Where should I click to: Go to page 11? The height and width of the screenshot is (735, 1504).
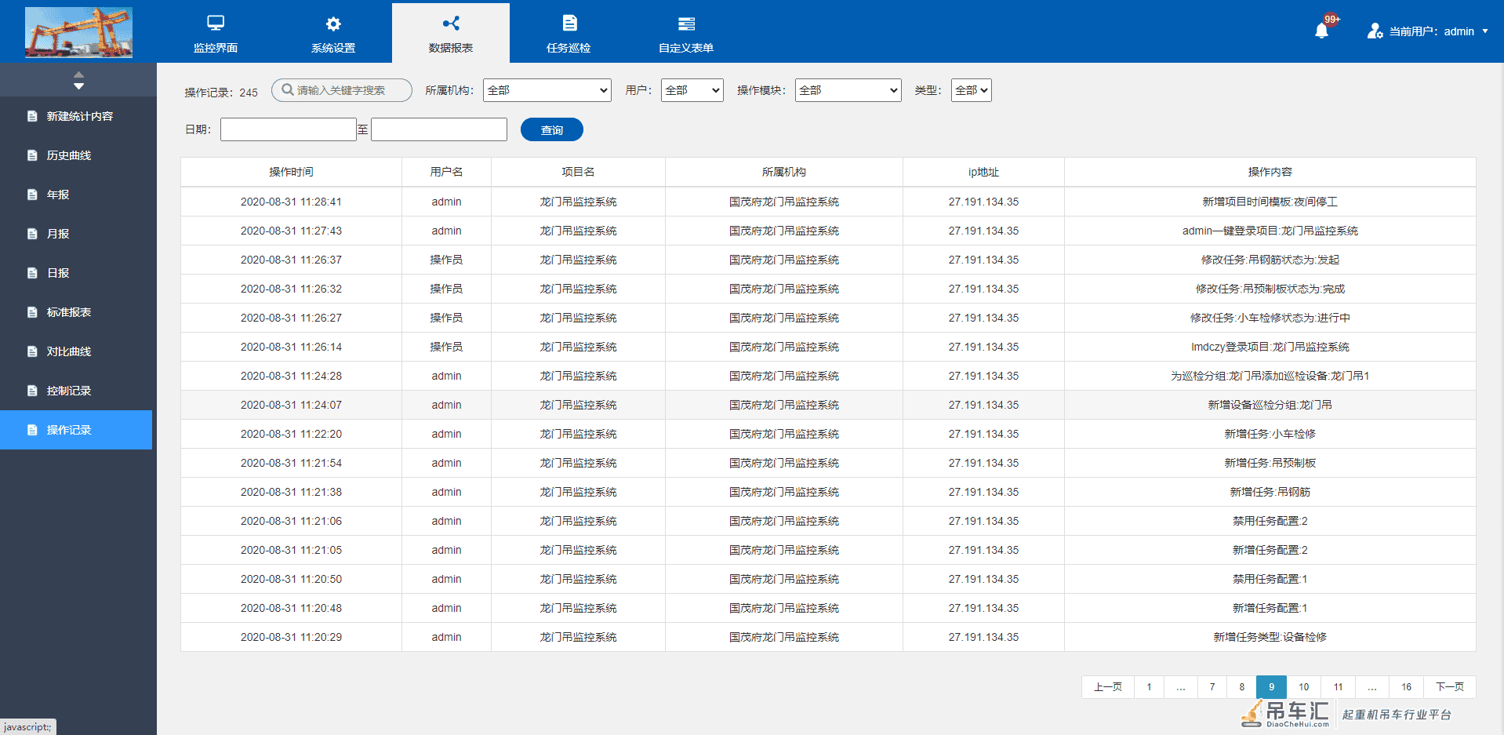pyautogui.click(x=1339, y=687)
